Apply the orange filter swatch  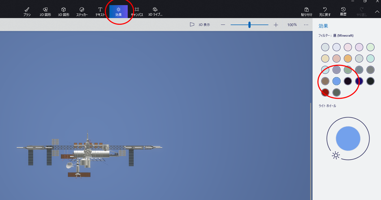[348, 58]
